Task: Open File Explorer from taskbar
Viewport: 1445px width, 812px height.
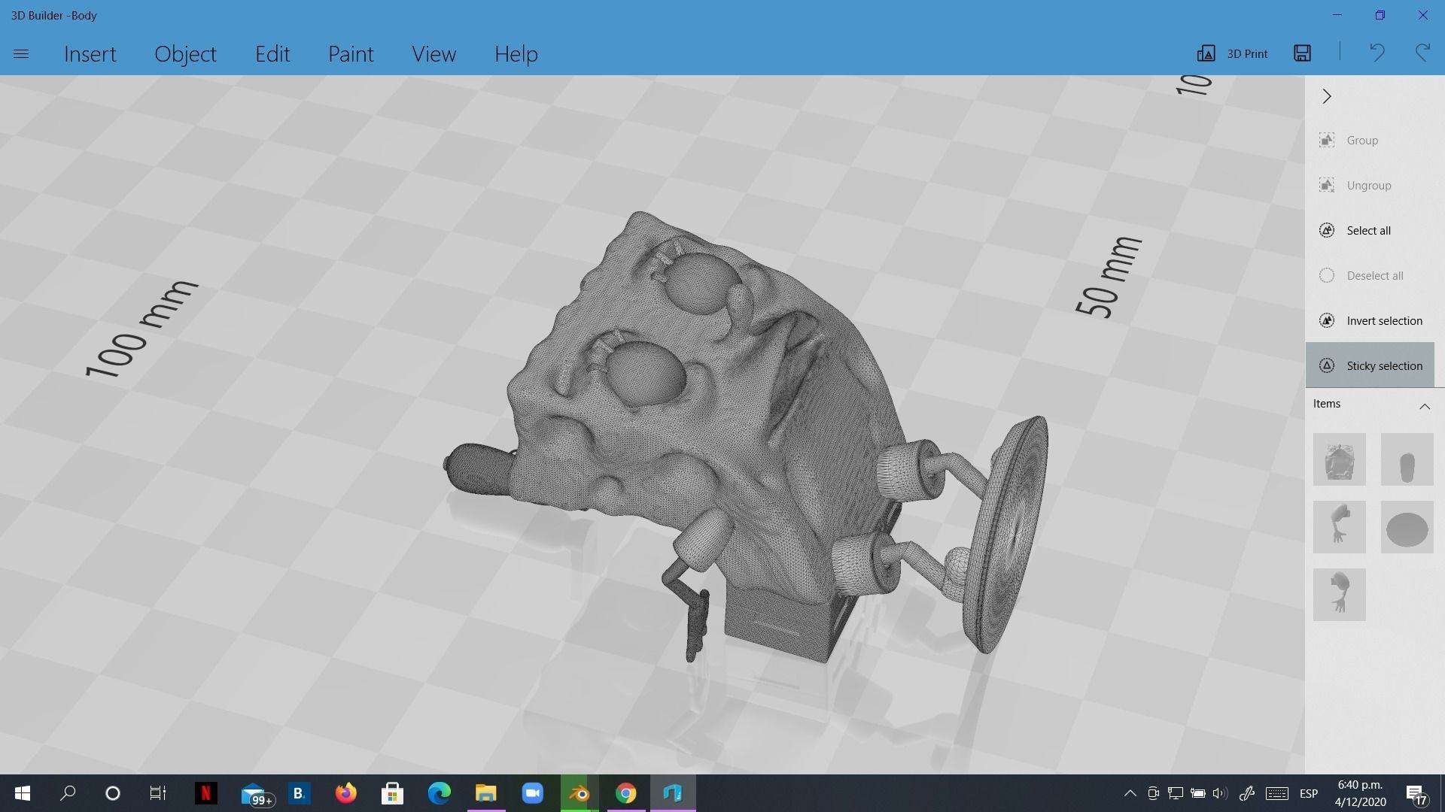Action: tap(485, 793)
